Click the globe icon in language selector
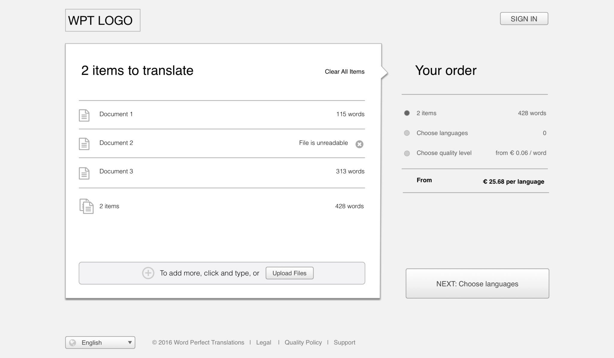Screen dimensions: 614x358 click(73, 342)
